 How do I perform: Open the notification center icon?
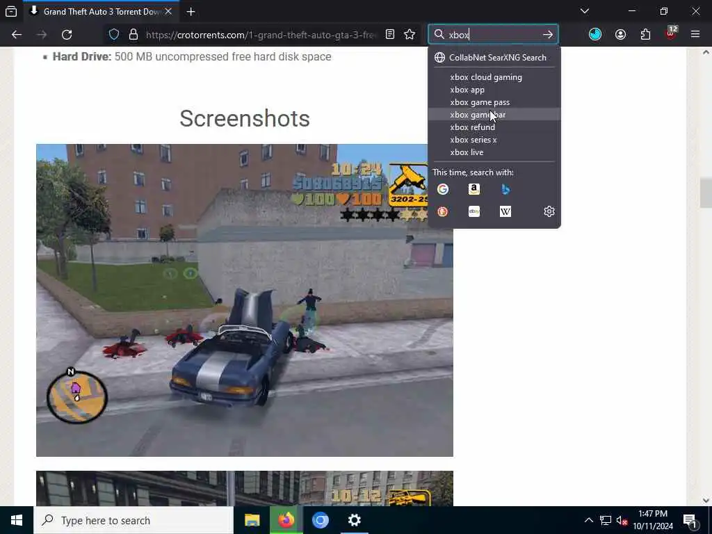[690, 520]
